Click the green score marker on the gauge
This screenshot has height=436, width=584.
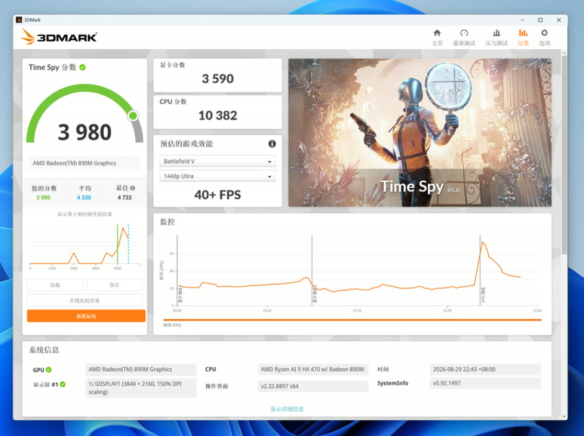point(133,116)
